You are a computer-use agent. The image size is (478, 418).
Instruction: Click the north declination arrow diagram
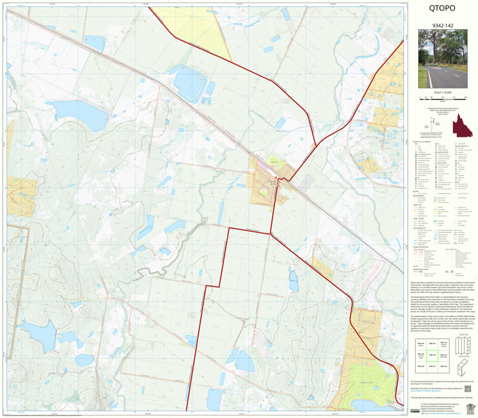[433, 124]
